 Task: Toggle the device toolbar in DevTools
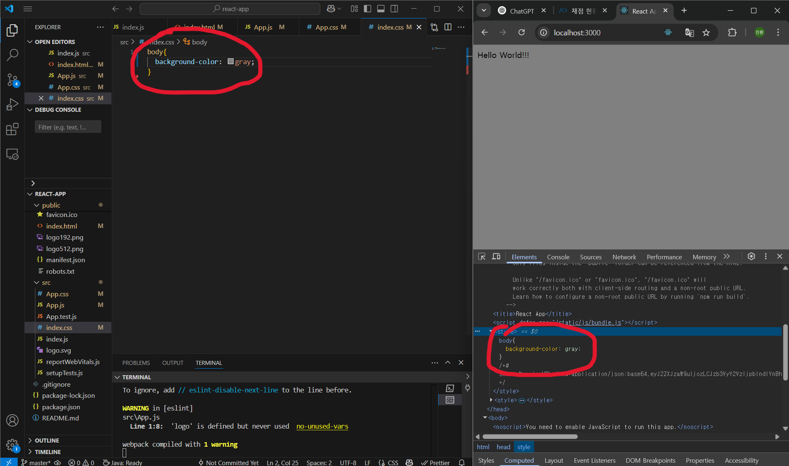point(496,256)
